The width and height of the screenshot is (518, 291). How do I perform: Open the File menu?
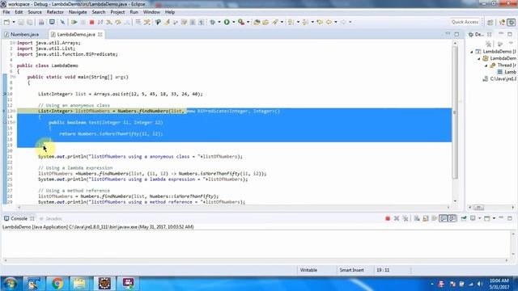tap(6, 12)
